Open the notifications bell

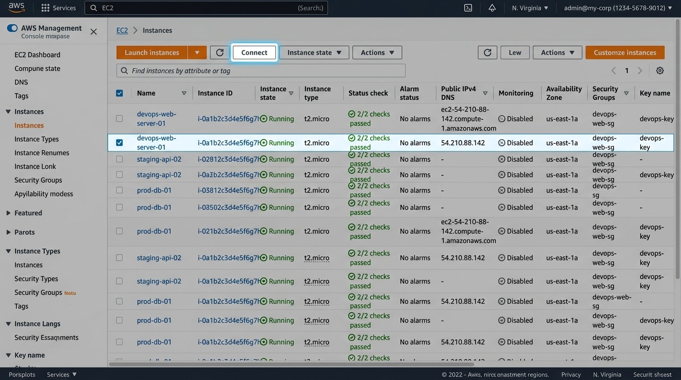(x=492, y=8)
